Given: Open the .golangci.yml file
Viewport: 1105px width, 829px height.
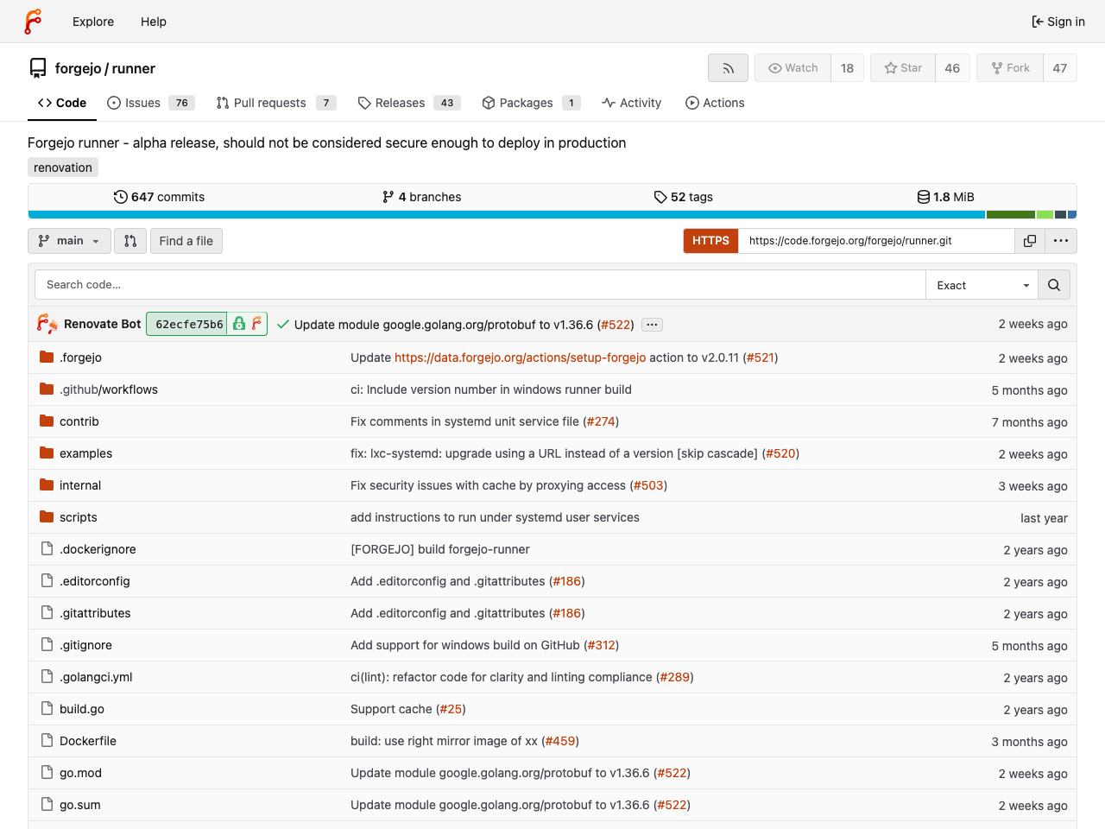Looking at the screenshot, I should tap(96, 677).
